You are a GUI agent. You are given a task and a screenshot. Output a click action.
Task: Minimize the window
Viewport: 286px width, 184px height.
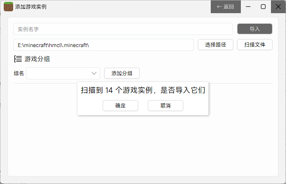248,7
